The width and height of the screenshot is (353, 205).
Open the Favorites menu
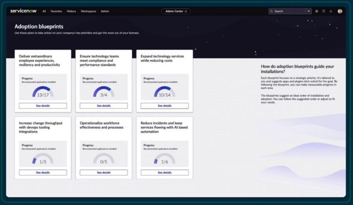[x=56, y=12]
